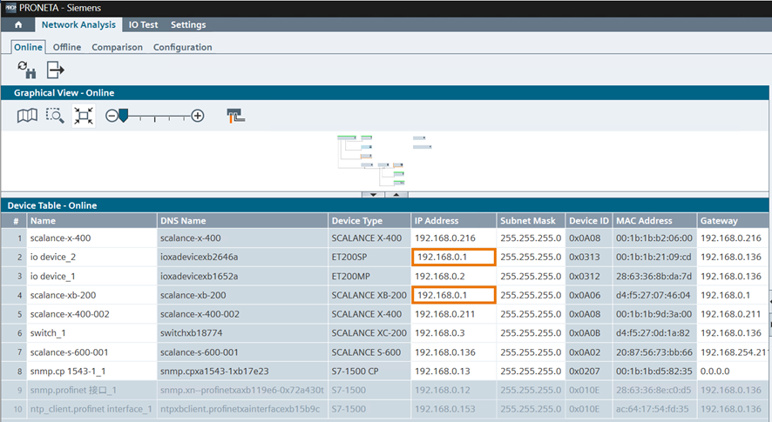772x422 pixels.
Task: Select the switch_1 name cell
Action: [92, 333]
